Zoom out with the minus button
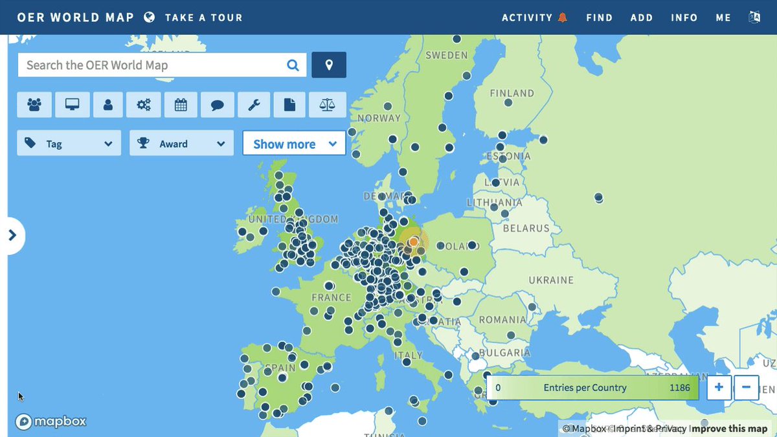 [746, 387]
